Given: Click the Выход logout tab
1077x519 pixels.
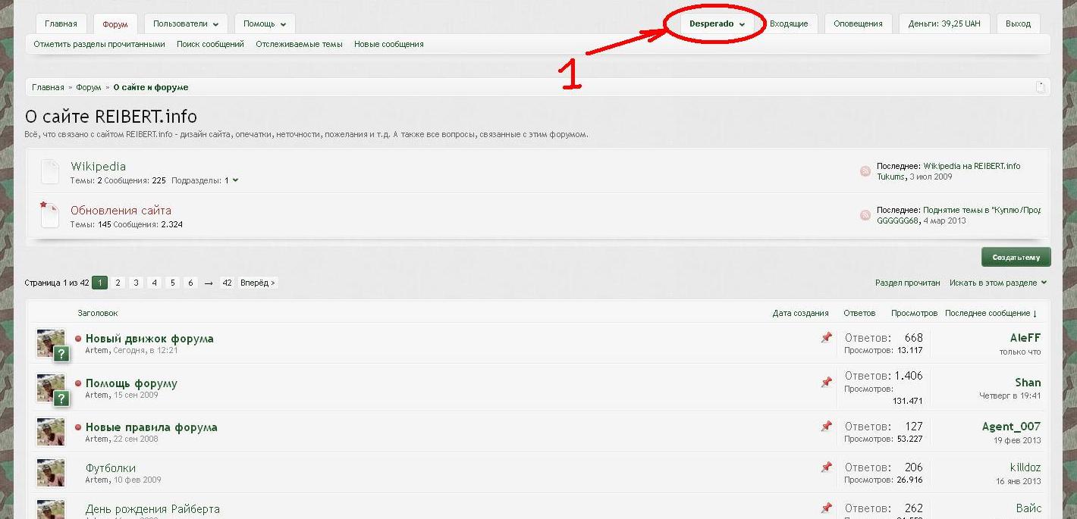Looking at the screenshot, I should click(x=1018, y=24).
